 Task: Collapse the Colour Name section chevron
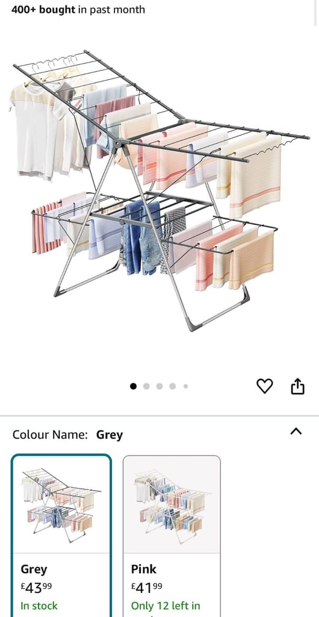(296, 431)
